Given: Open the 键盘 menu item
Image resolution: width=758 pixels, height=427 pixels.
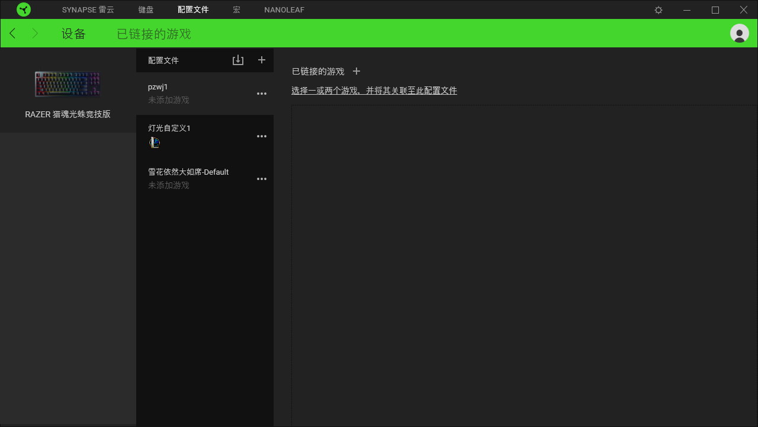Looking at the screenshot, I should pyautogui.click(x=146, y=9).
